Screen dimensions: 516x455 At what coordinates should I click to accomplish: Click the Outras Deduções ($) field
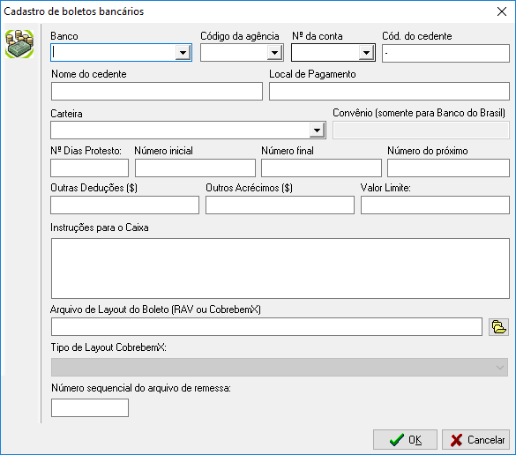point(124,205)
